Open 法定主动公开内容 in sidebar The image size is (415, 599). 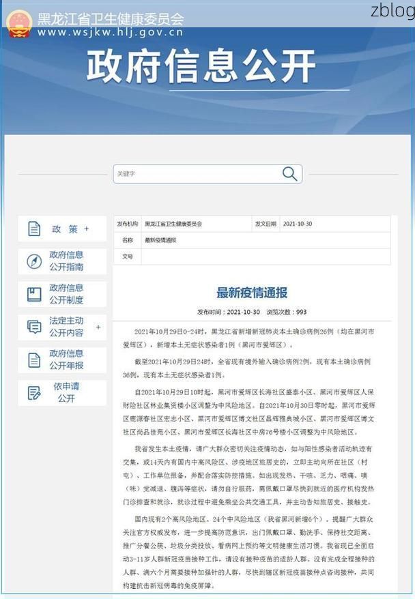click(62, 327)
